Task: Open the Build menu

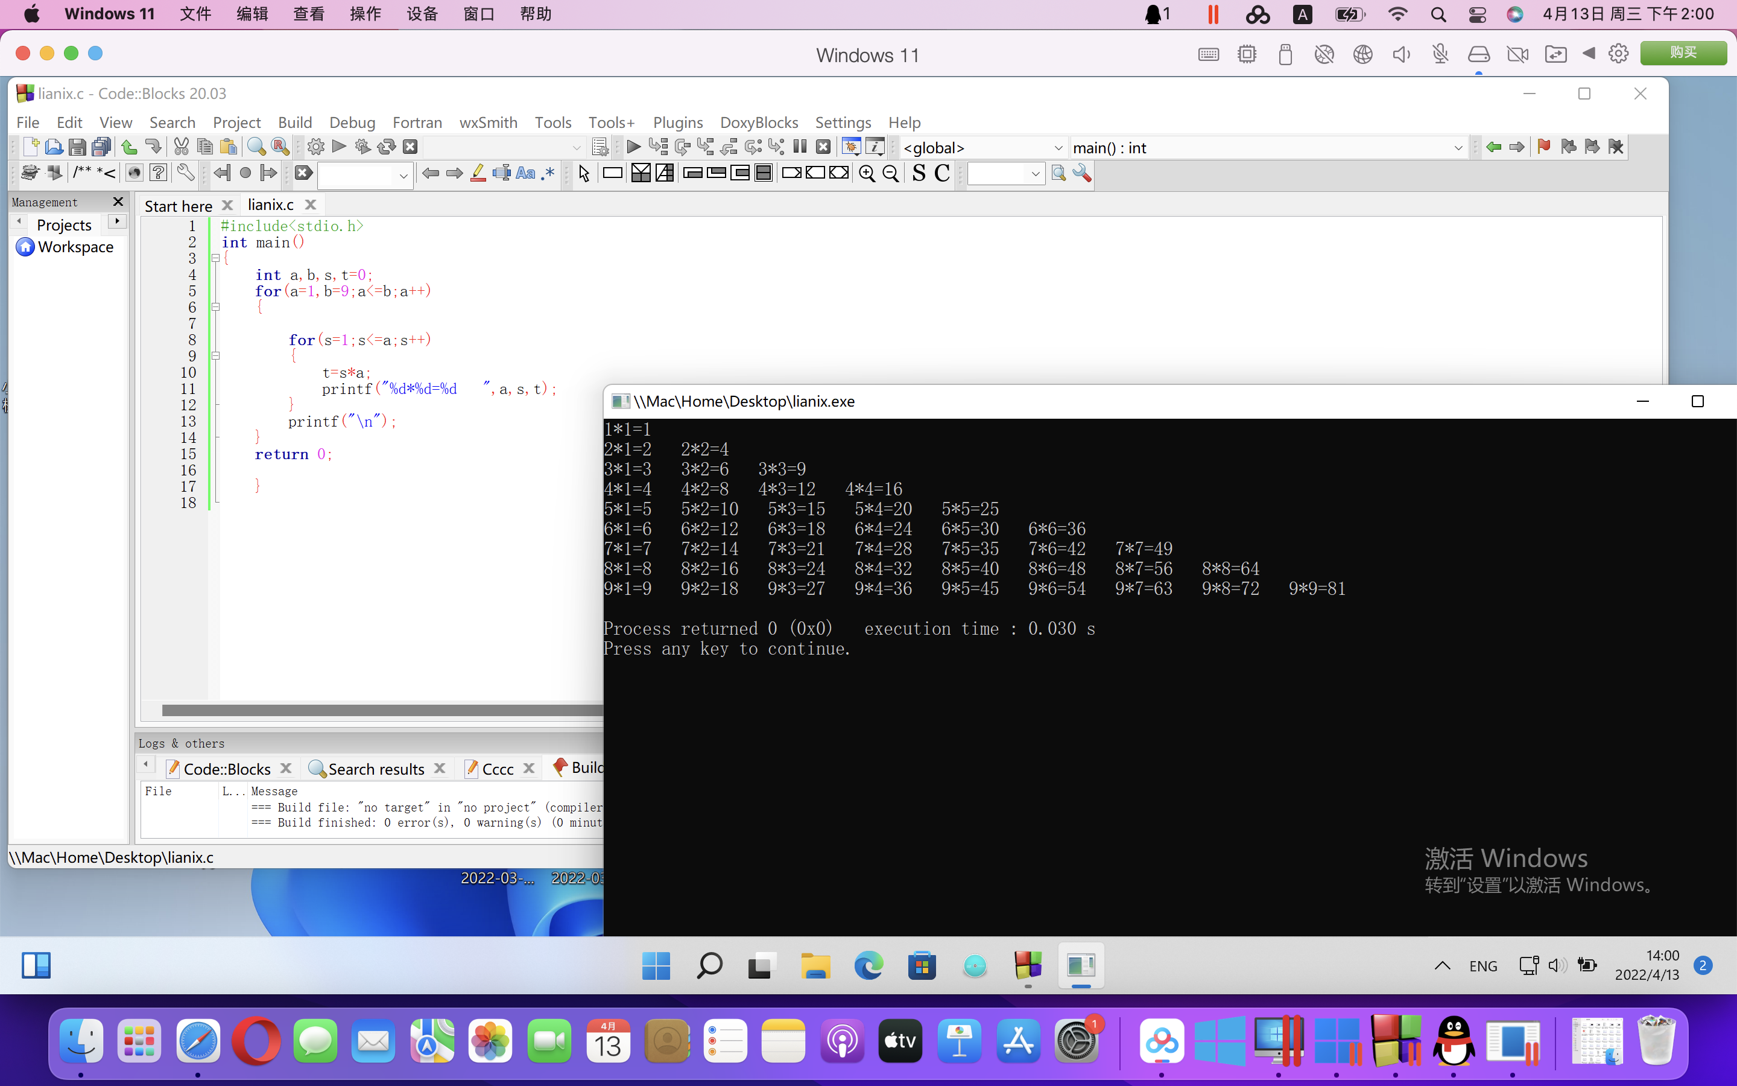Action: (x=294, y=122)
